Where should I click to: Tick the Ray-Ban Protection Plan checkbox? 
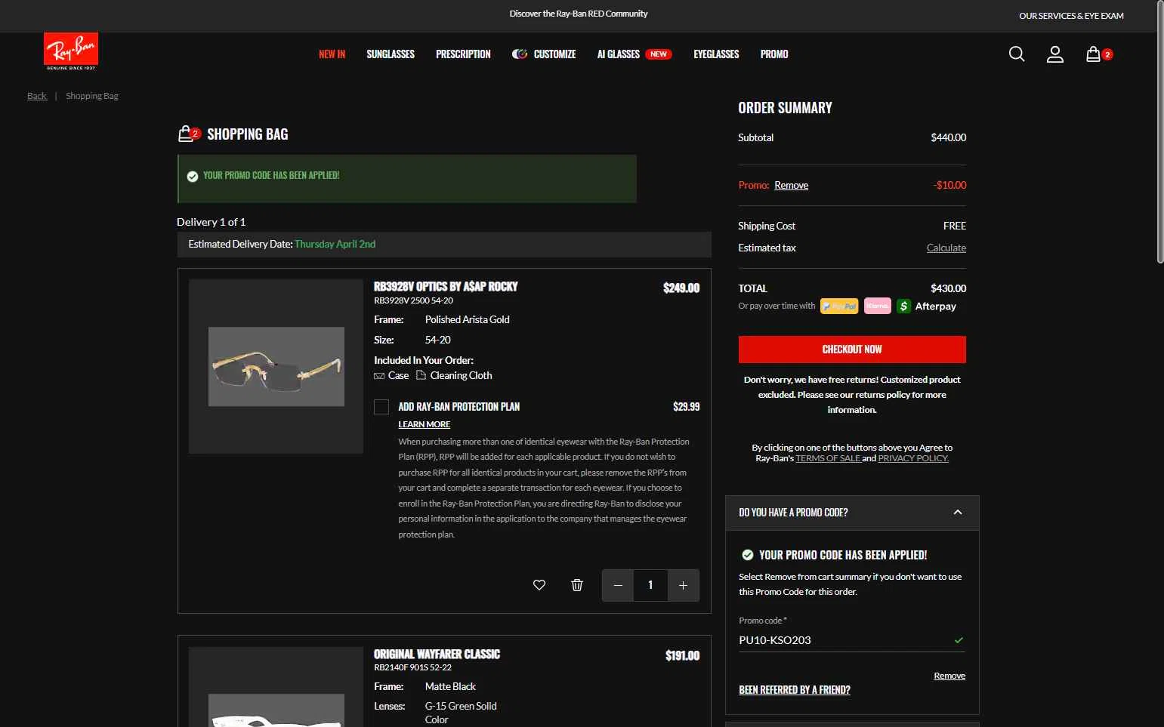click(x=381, y=407)
